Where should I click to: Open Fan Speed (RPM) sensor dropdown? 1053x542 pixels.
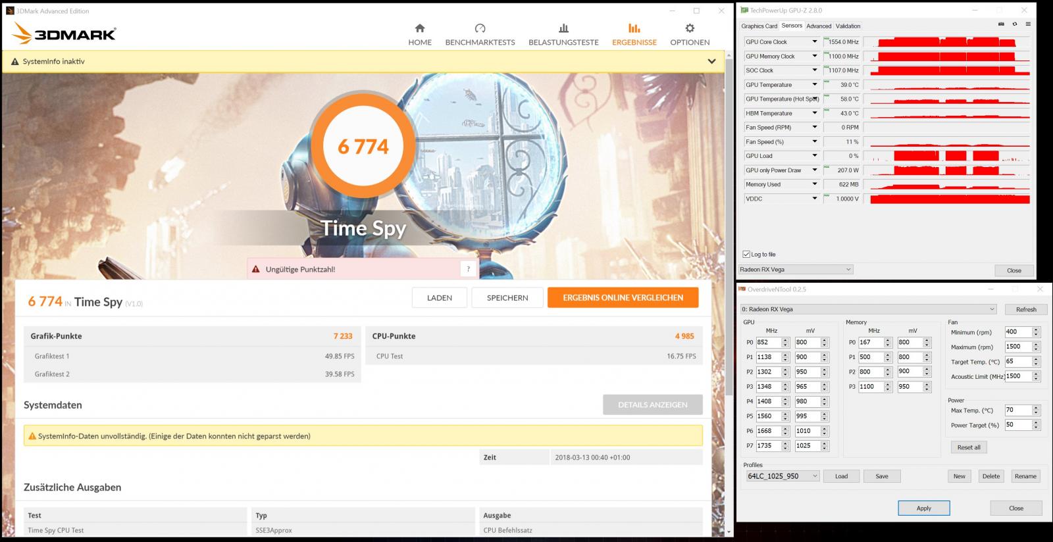pos(814,128)
